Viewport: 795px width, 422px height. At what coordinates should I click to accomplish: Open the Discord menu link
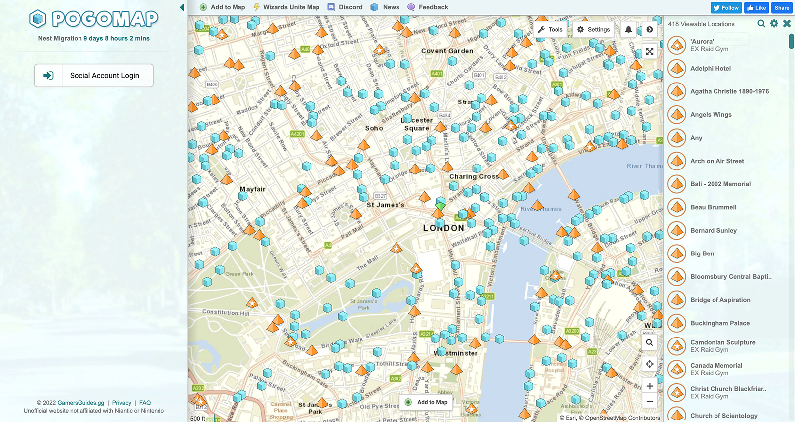tap(345, 7)
